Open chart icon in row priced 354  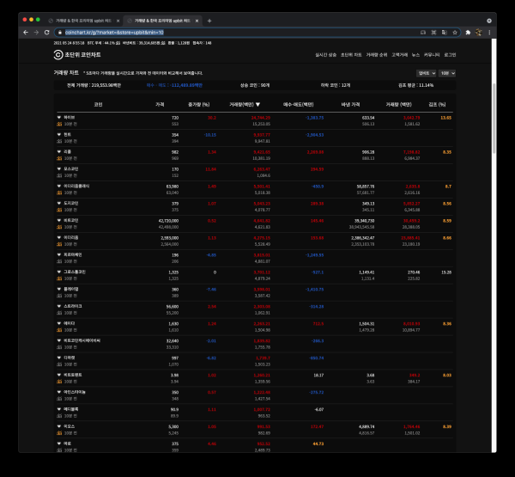coord(59,141)
